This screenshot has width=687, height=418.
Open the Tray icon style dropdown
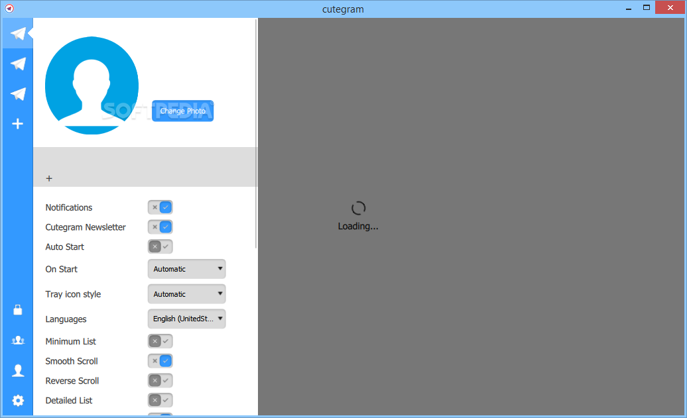click(186, 294)
